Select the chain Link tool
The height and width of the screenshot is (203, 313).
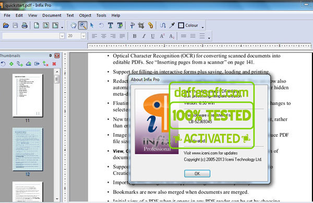[x=151, y=26]
